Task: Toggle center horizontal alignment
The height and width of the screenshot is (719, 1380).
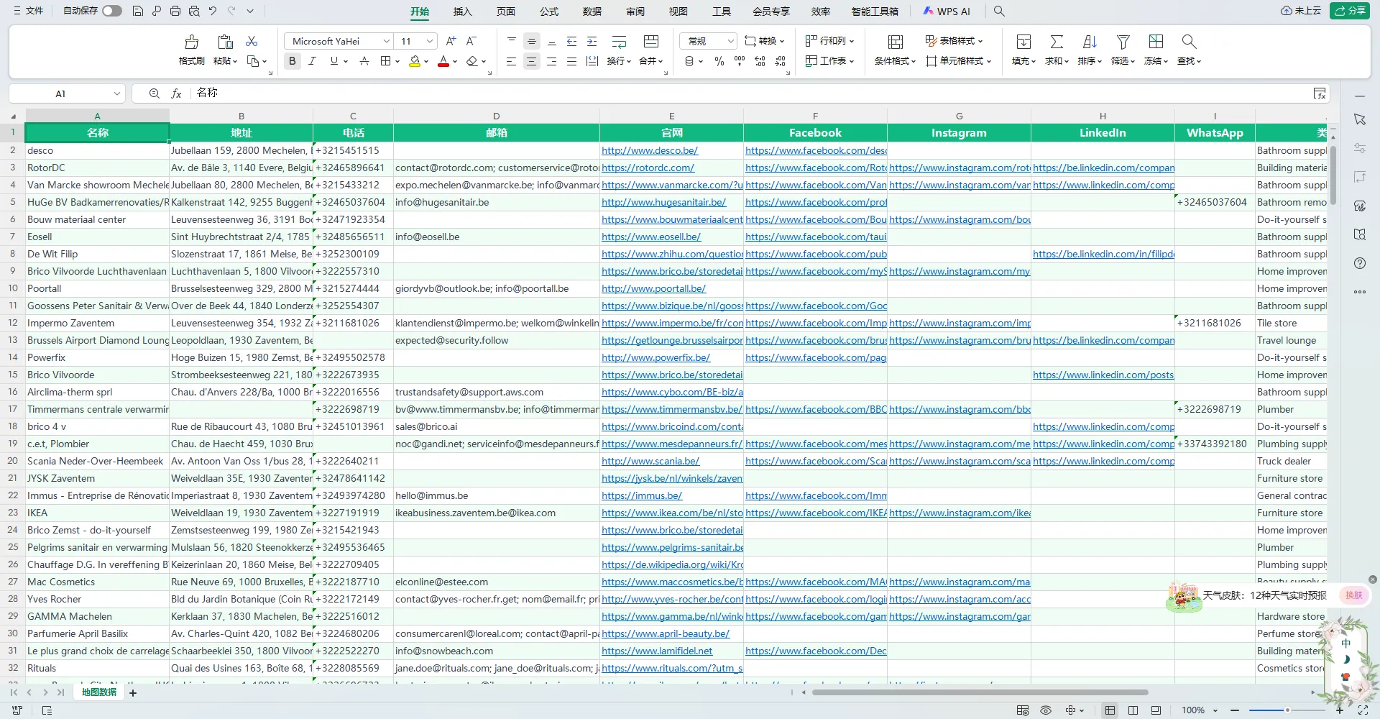Action: [x=532, y=61]
